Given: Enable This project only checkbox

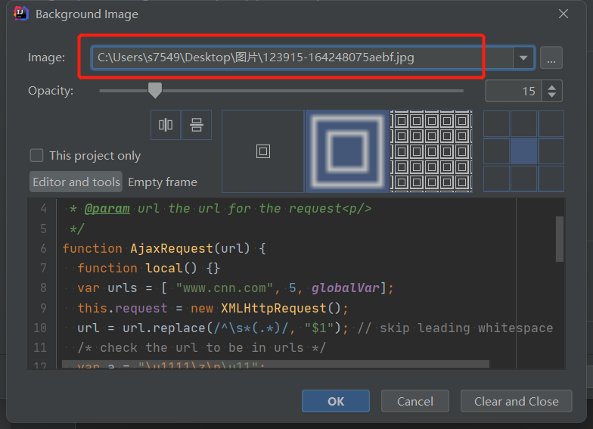Looking at the screenshot, I should coord(36,156).
